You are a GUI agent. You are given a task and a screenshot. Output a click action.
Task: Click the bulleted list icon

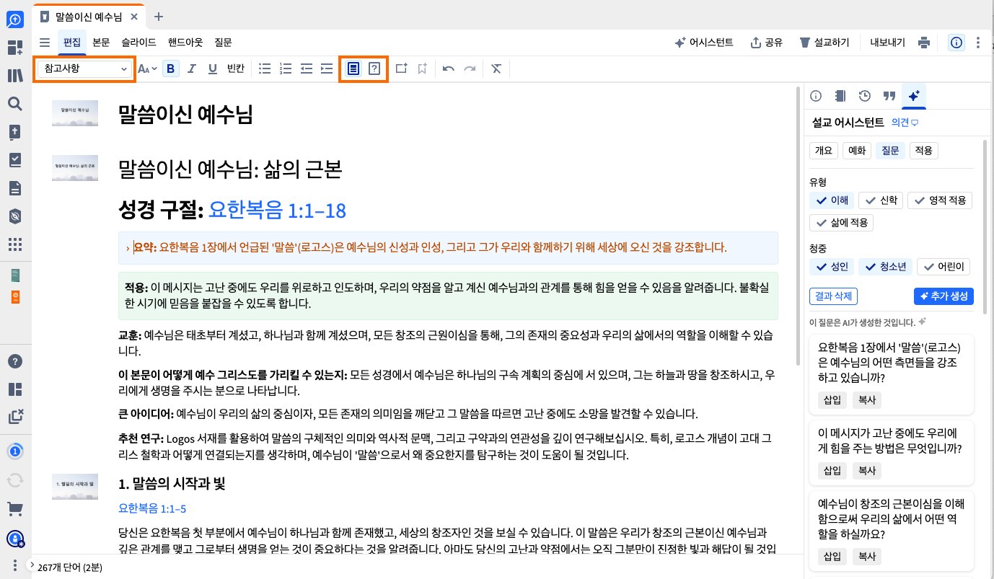pos(265,68)
